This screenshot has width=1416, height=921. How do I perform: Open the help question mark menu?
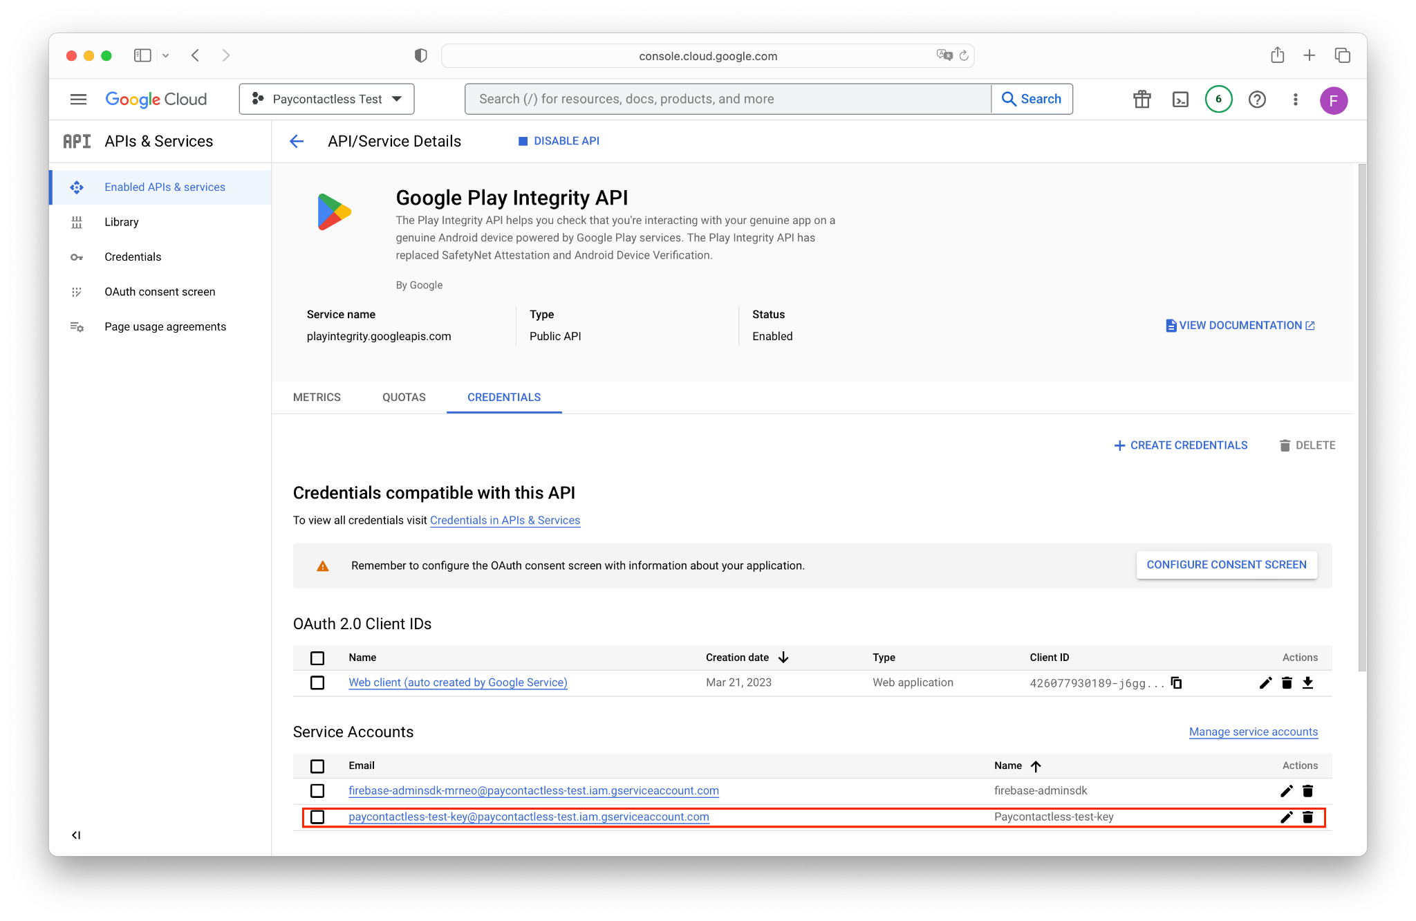pos(1257,100)
